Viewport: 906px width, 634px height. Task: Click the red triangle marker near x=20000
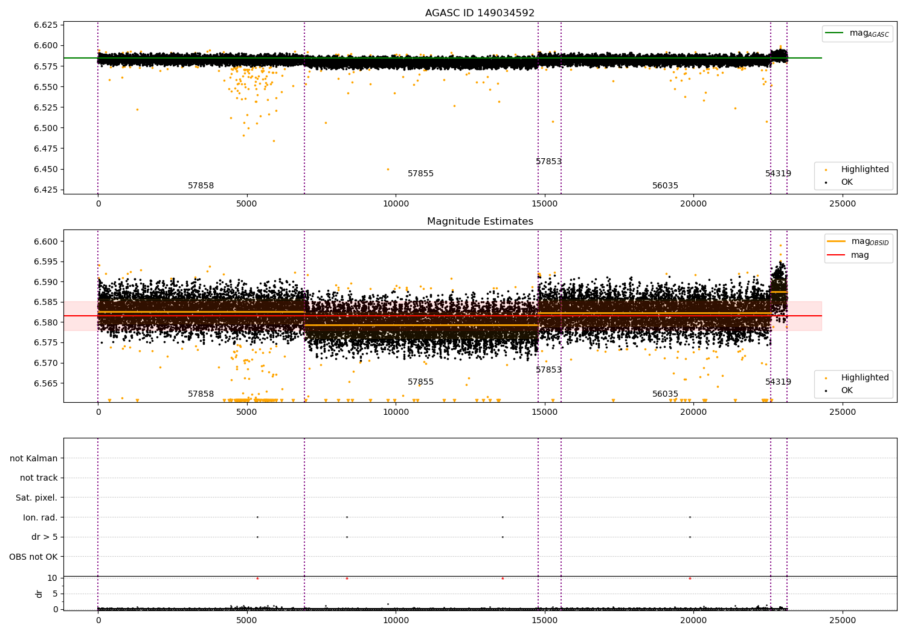(690, 578)
